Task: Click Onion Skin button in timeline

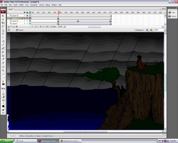Action: point(36,27)
